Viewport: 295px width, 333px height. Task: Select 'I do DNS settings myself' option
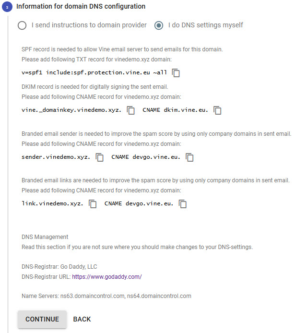(x=159, y=25)
